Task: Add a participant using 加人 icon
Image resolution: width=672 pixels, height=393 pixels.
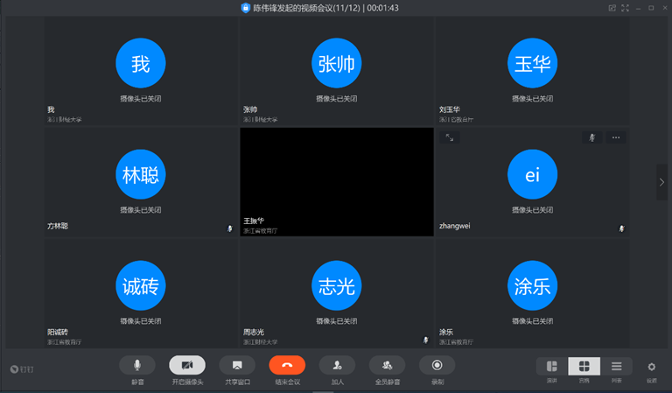Action: (x=337, y=365)
